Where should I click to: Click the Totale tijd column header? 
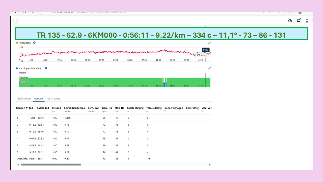coord(43,108)
